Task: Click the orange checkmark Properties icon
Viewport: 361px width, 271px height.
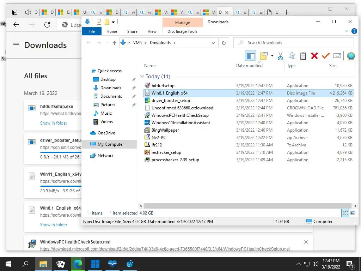Action: pos(325,56)
